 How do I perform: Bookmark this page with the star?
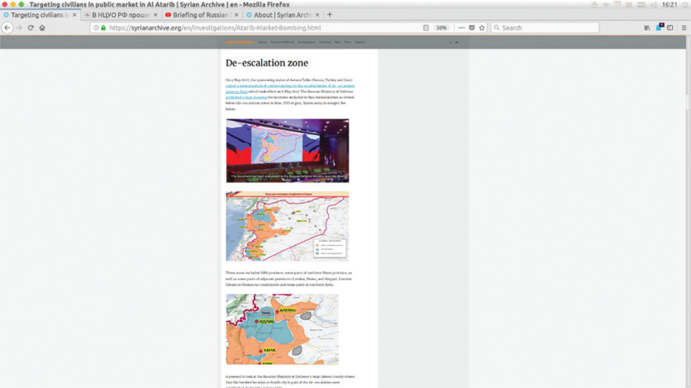click(x=482, y=28)
